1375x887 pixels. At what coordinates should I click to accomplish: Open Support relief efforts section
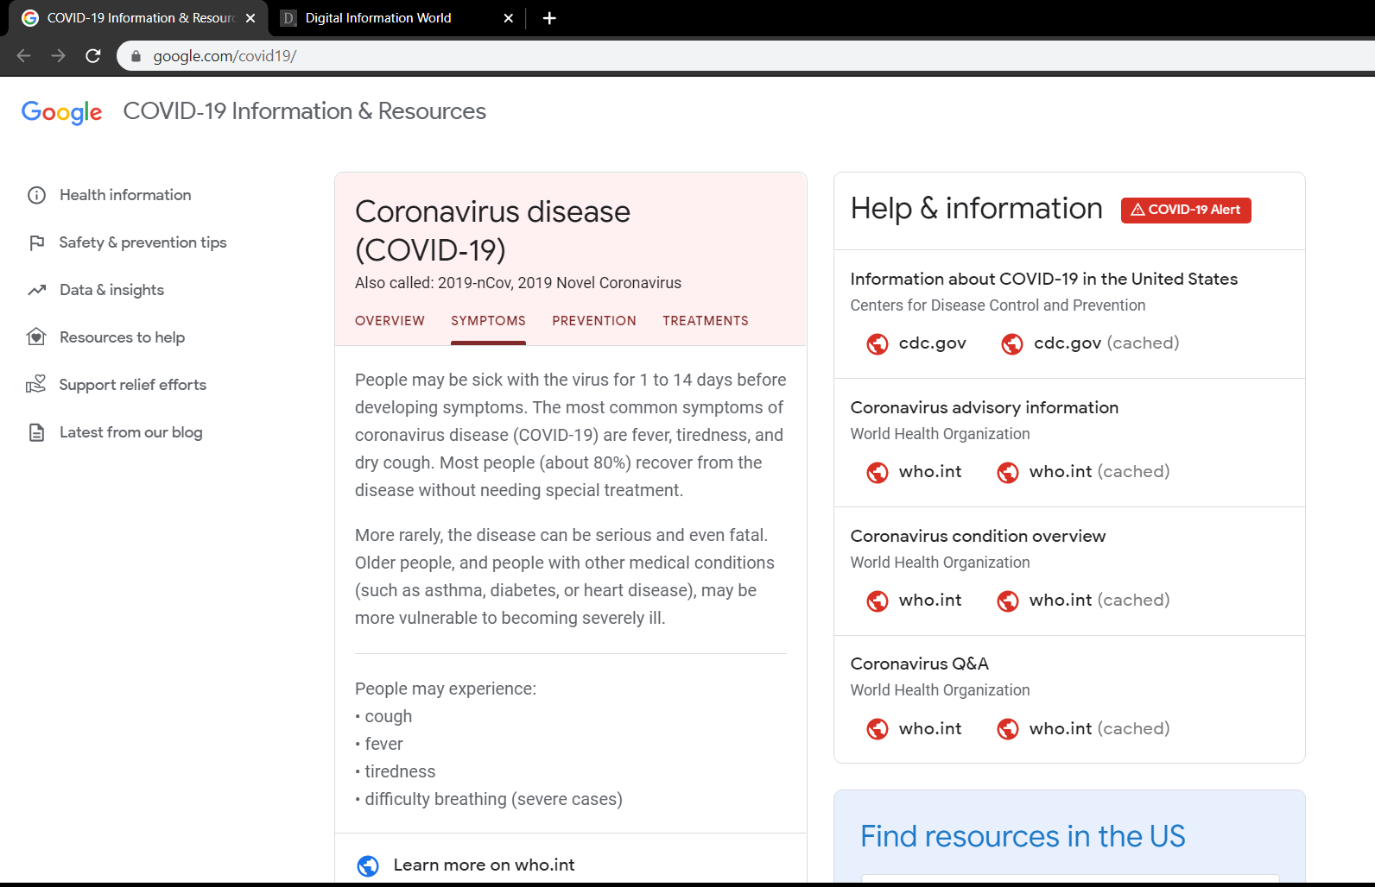tap(132, 385)
